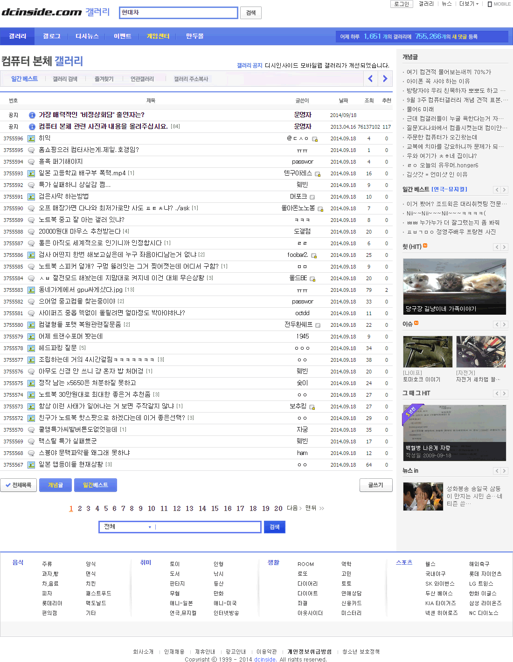The height and width of the screenshot is (662, 513).
Task: Switch to the 일간 베스트 tab
Action: pos(24,79)
